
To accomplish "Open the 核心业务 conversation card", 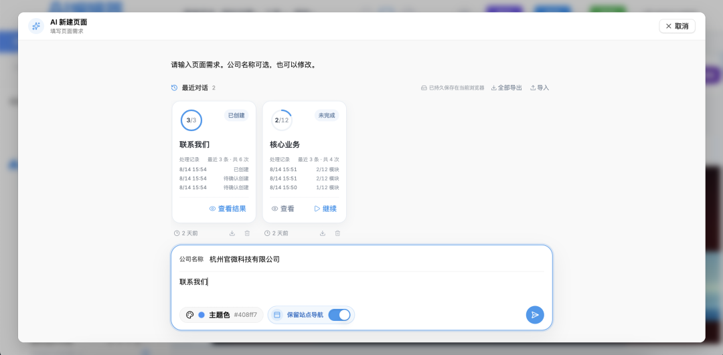I will pyautogui.click(x=305, y=162).
